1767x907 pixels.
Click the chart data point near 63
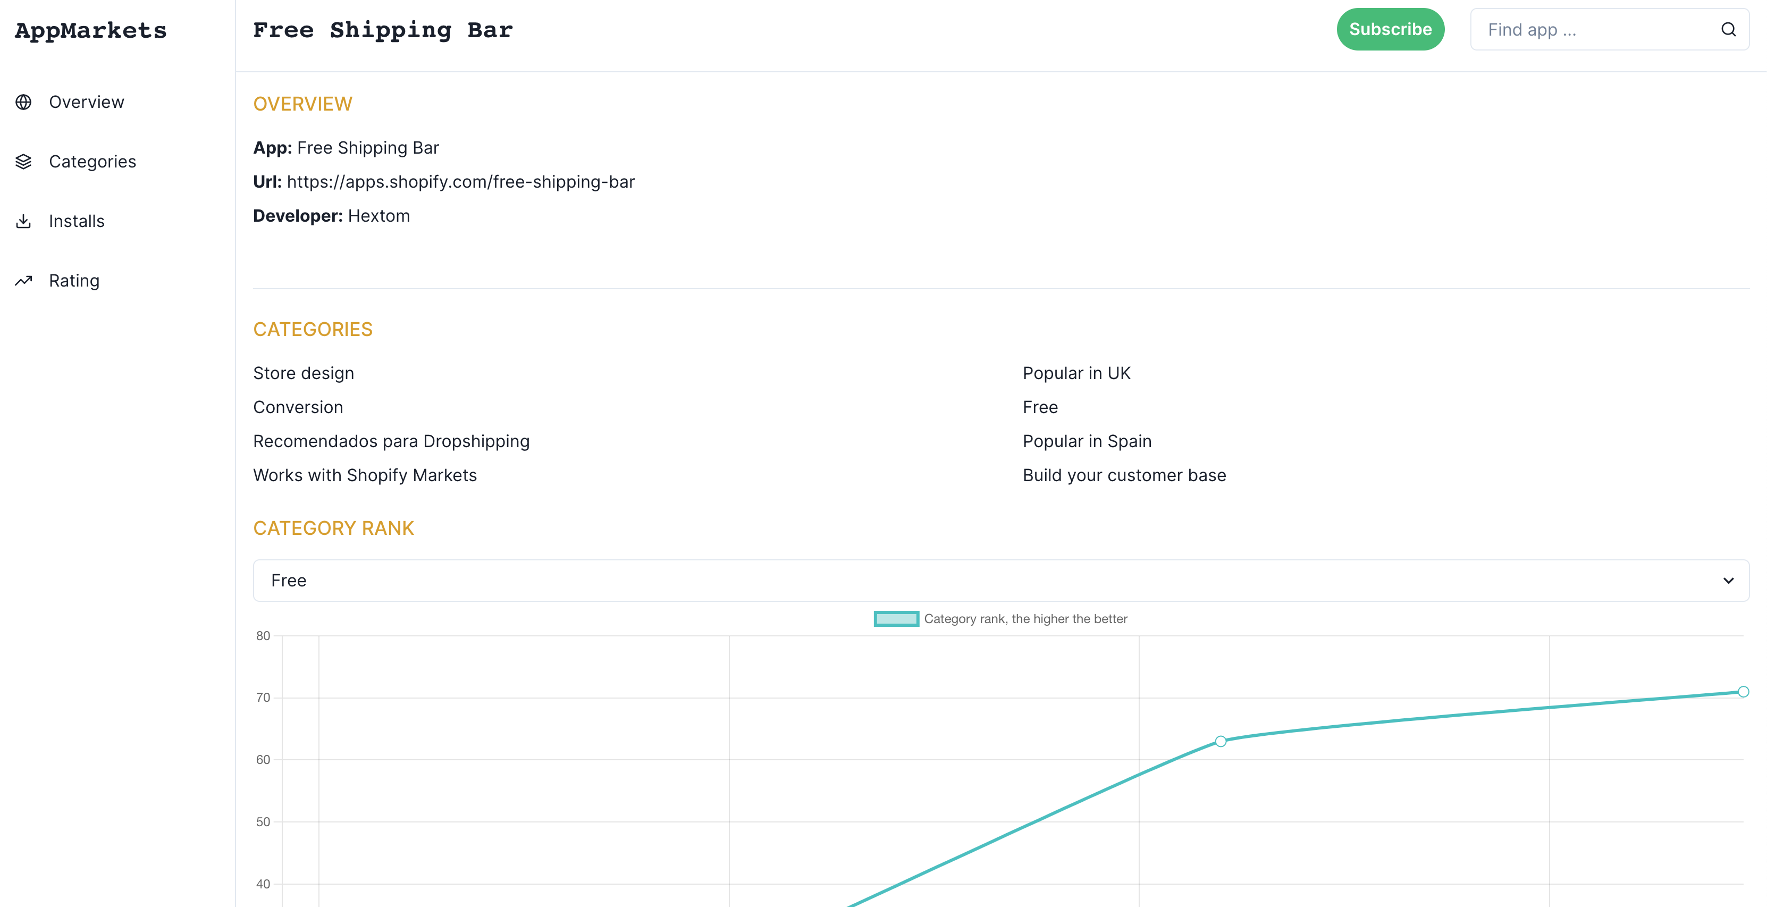(x=1221, y=741)
